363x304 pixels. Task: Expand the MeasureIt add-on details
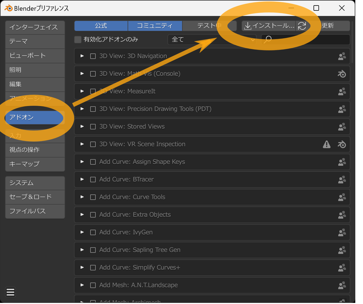(x=82, y=91)
